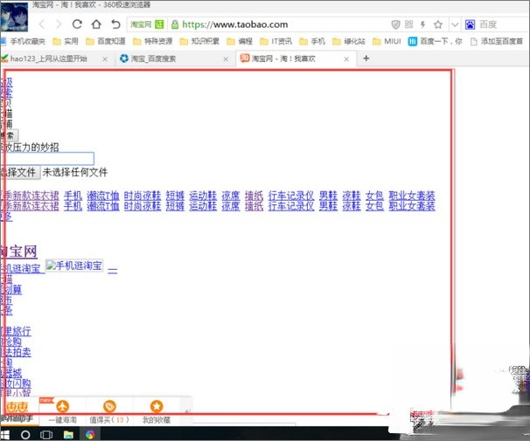Click the Baidu paw search engine icon
530x441 pixels.
(x=471, y=24)
